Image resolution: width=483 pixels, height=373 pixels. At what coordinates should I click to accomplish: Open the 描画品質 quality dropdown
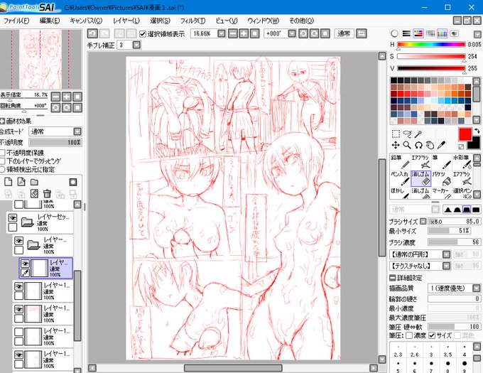click(x=476, y=288)
